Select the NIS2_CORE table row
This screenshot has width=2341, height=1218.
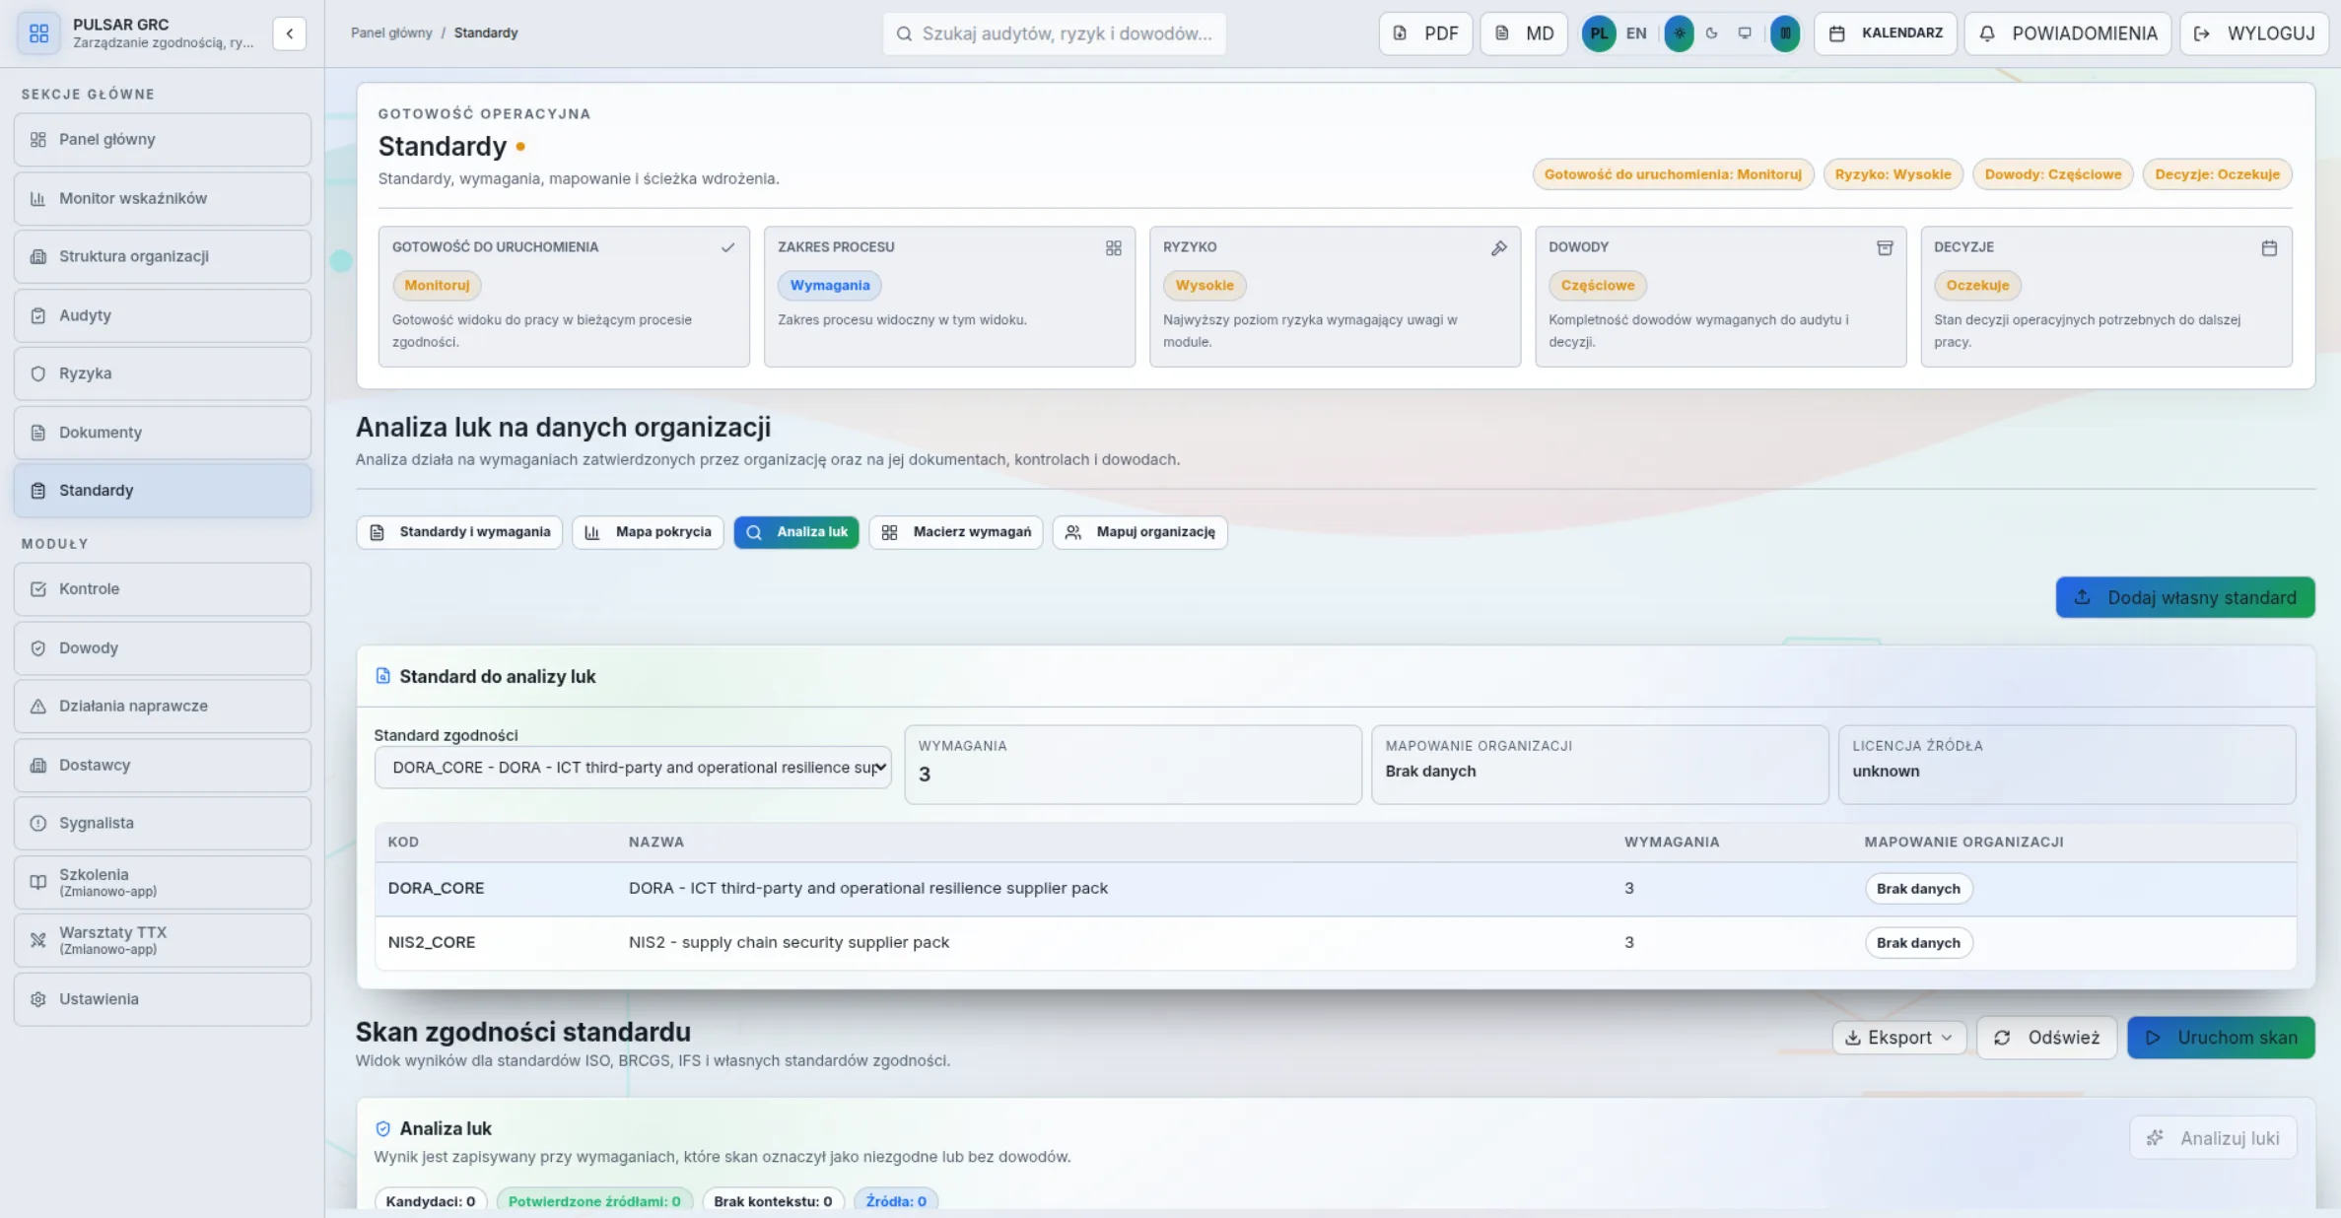1336,942
